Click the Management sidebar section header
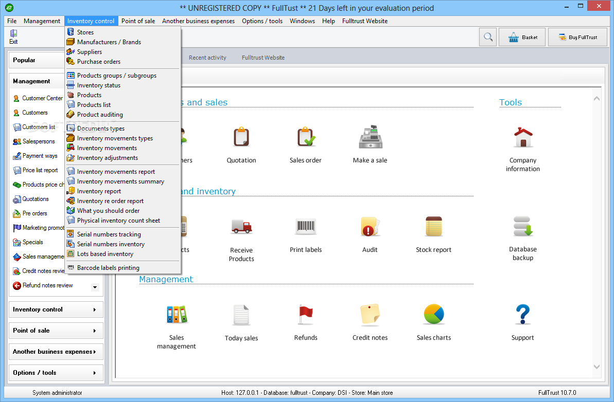 click(x=37, y=81)
